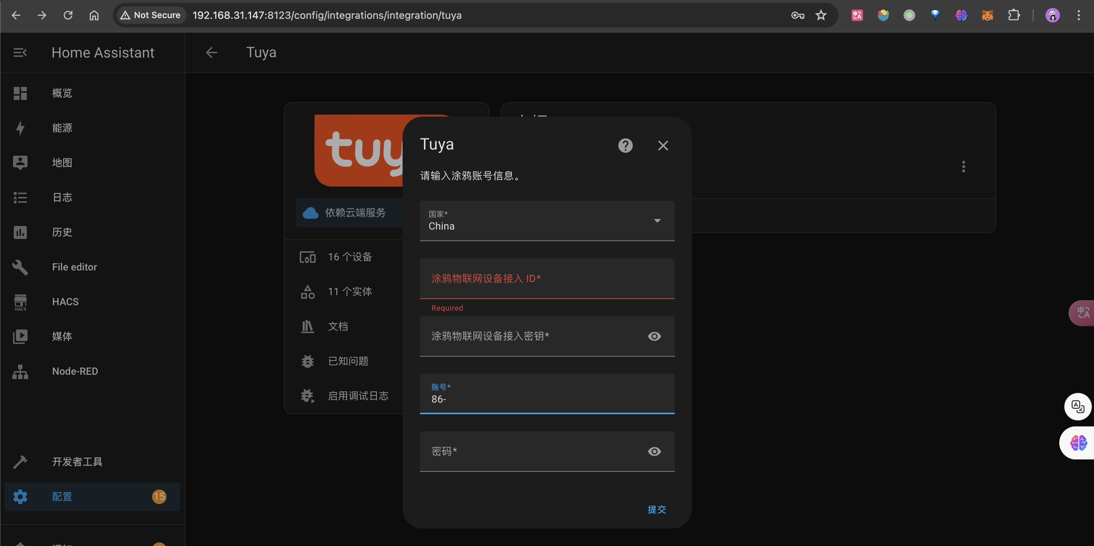Open the 能源 energy panel
This screenshot has width=1094, height=546.
[x=62, y=127]
